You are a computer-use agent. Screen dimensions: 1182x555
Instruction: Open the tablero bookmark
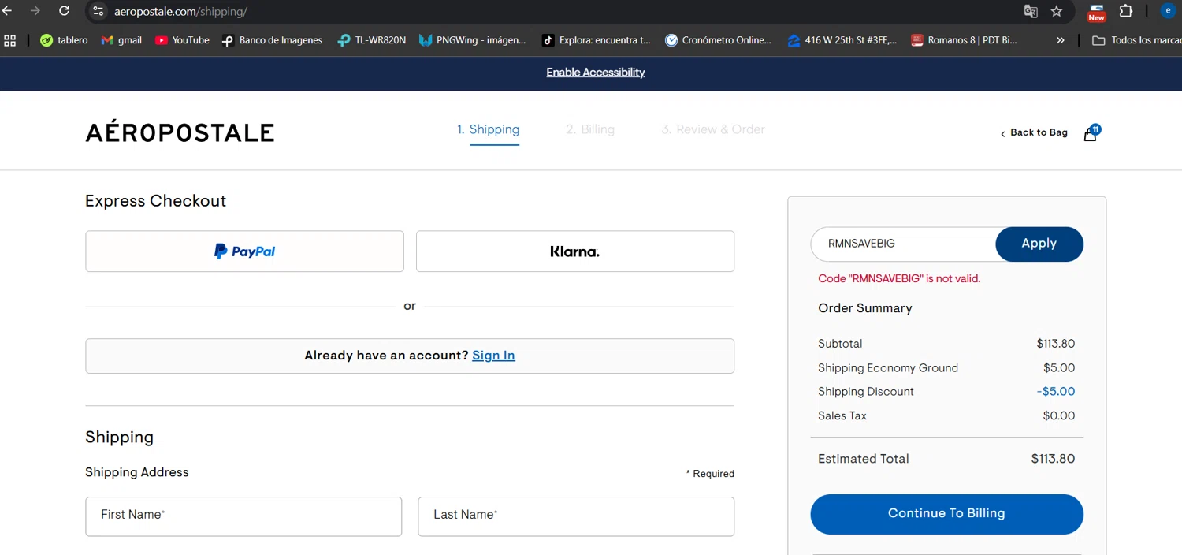click(x=64, y=40)
